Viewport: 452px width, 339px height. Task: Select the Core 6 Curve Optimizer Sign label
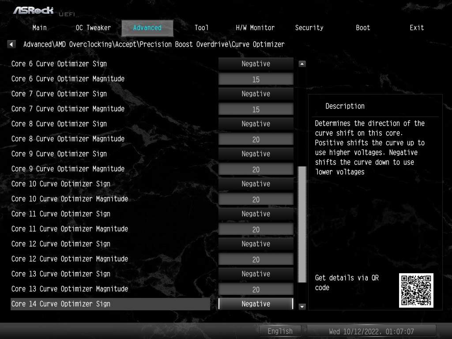tap(59, 64)
